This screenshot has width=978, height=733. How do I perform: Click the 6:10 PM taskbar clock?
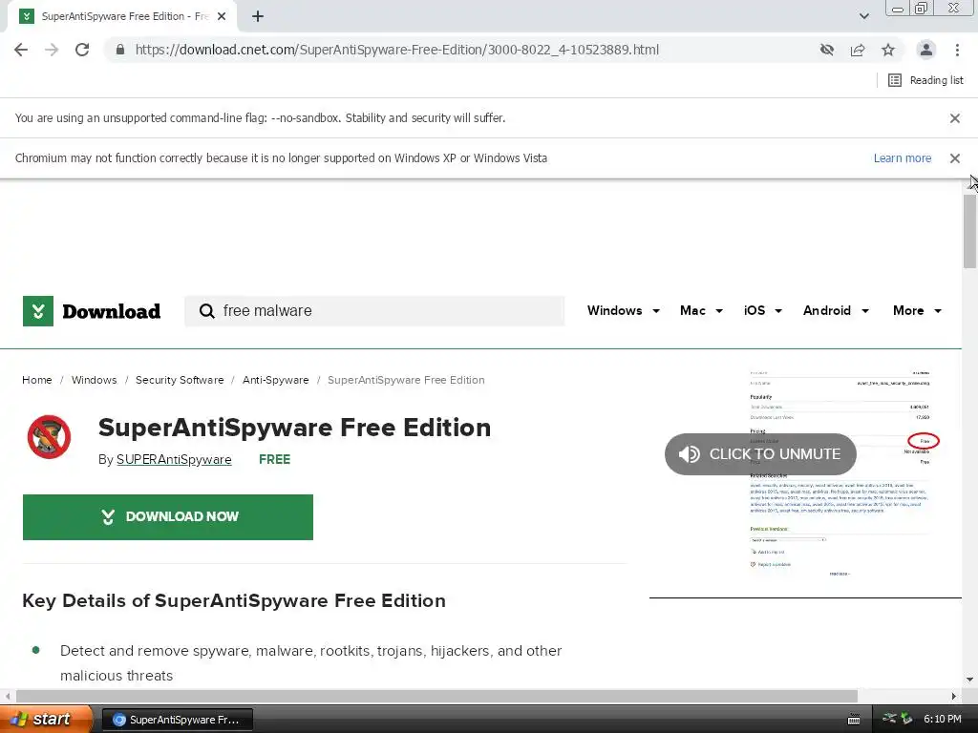pyautogui.click(x=943, y=720)
